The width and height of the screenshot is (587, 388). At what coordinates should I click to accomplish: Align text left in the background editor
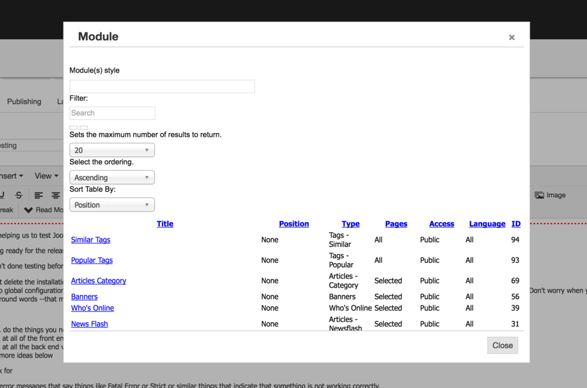click(39, 195)
